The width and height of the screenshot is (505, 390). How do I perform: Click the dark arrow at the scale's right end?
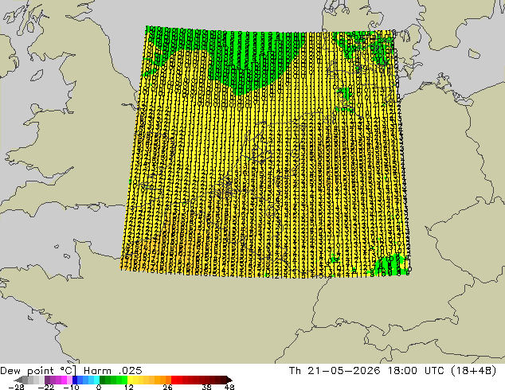point(229,380)
